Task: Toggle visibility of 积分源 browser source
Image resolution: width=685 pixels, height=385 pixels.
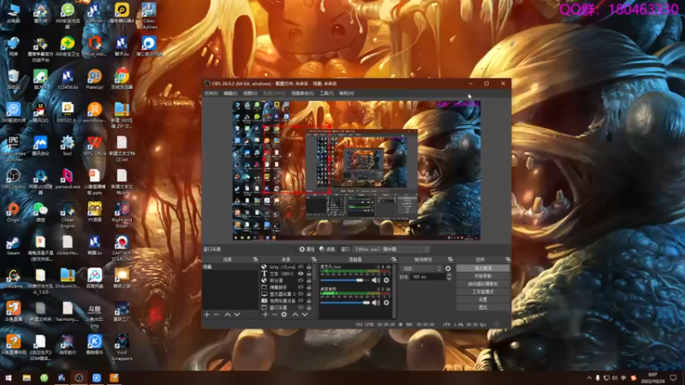Action: tap(301, 281)
